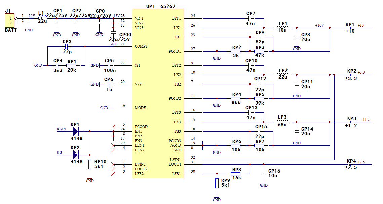Select the KGIN net label

[x=61, y=129]
